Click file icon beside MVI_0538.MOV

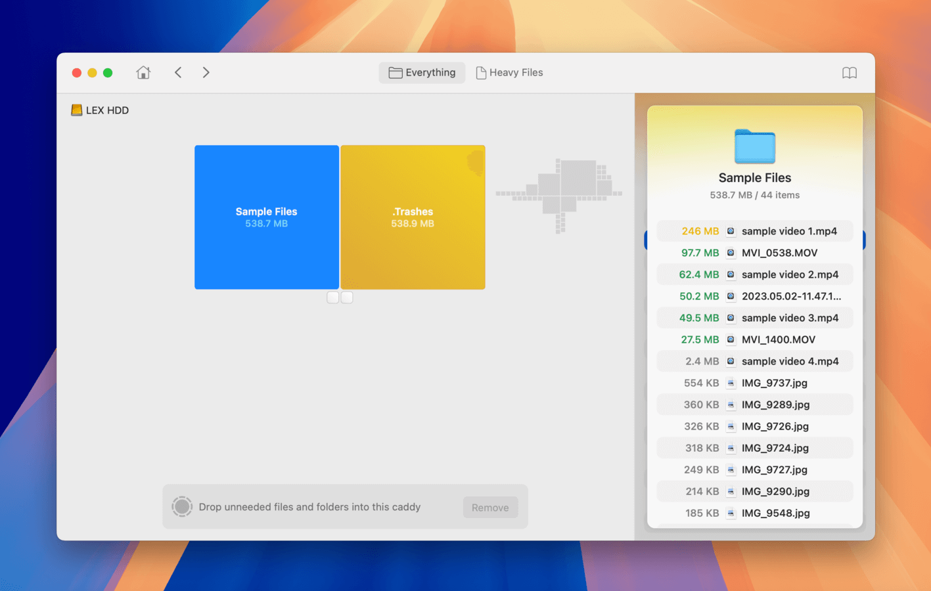[x=731, y=253]
